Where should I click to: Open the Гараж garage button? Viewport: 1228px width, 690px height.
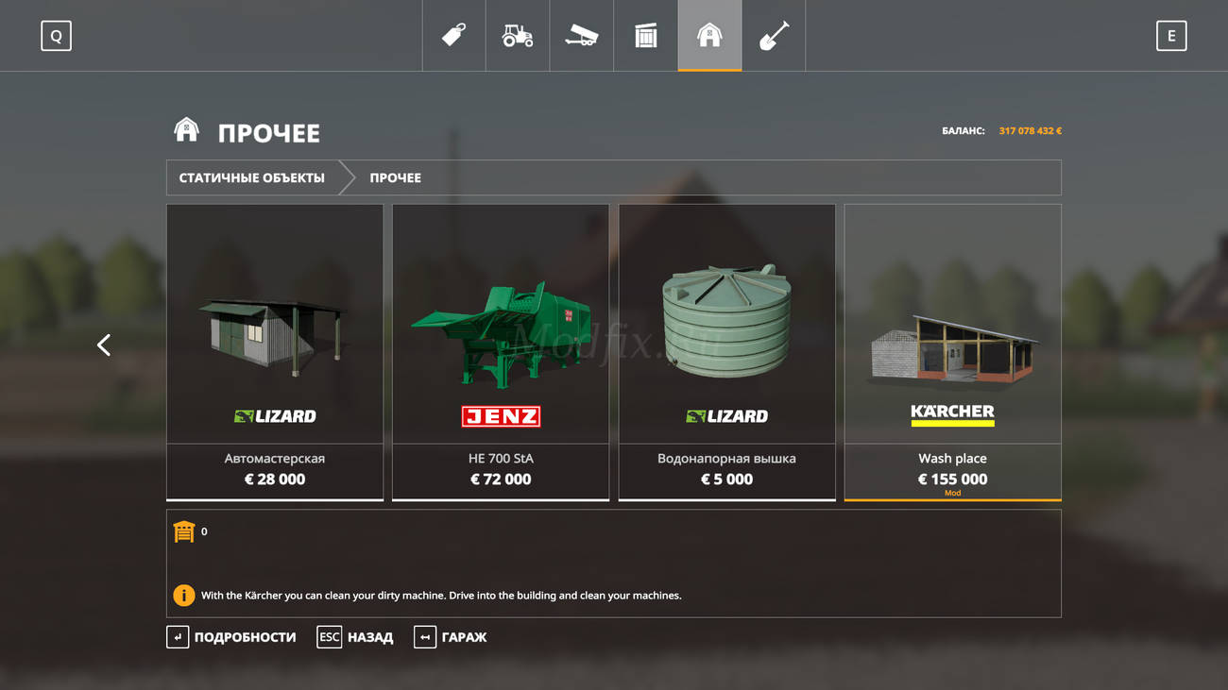pyautogui.click(x=451, y=637)
